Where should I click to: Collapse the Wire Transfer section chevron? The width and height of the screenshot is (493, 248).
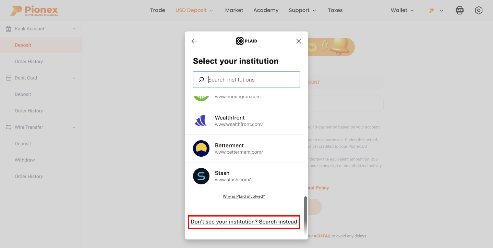coord(74,127)
